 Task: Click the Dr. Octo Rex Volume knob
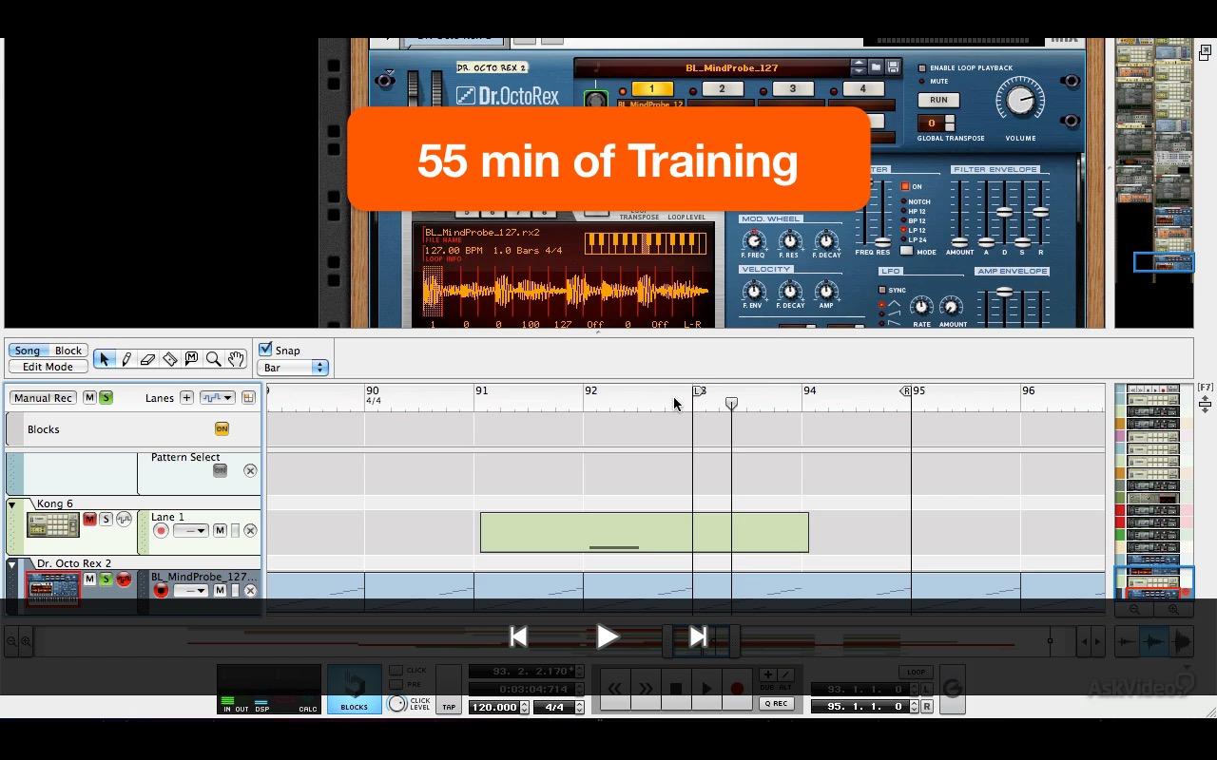pyautogui.click(x=1020, y=101)
